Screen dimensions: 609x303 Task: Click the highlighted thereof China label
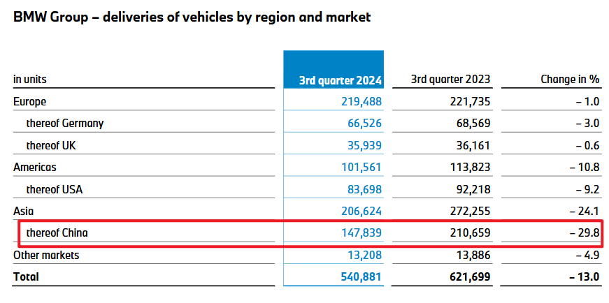pos(57,233)
